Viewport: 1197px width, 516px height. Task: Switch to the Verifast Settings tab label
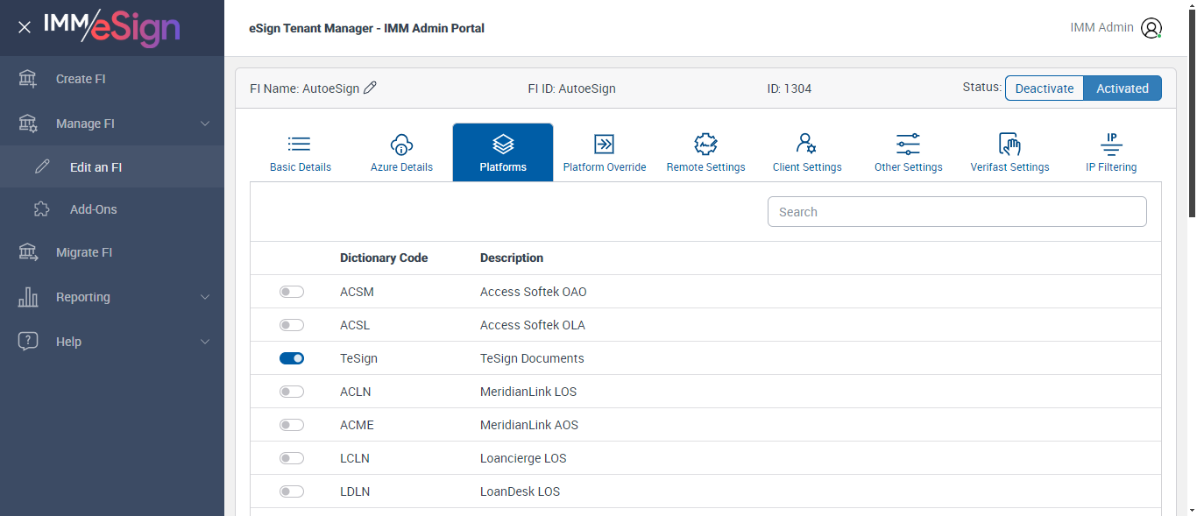click(1009, 167)
